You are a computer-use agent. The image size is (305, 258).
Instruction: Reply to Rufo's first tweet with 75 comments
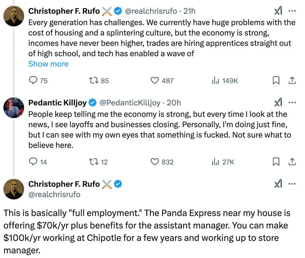click(x=33, y=81)
